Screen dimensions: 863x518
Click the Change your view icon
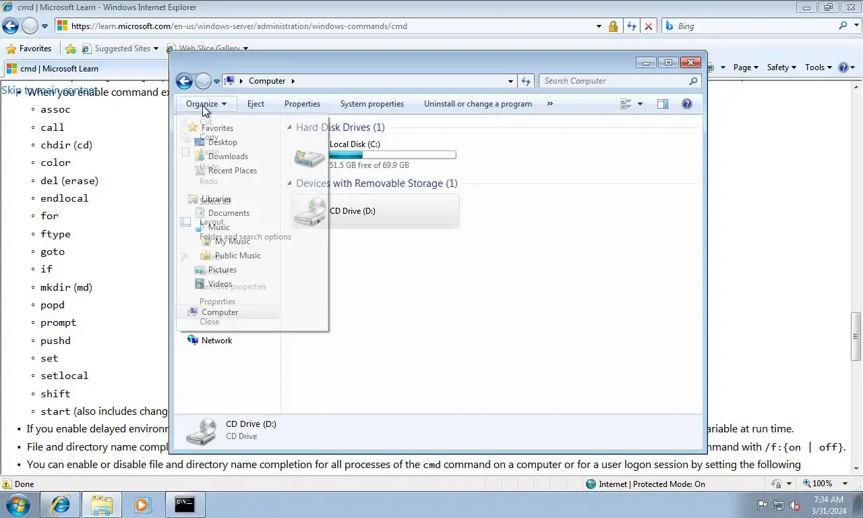pyautogui.click(x=626, y=104)
